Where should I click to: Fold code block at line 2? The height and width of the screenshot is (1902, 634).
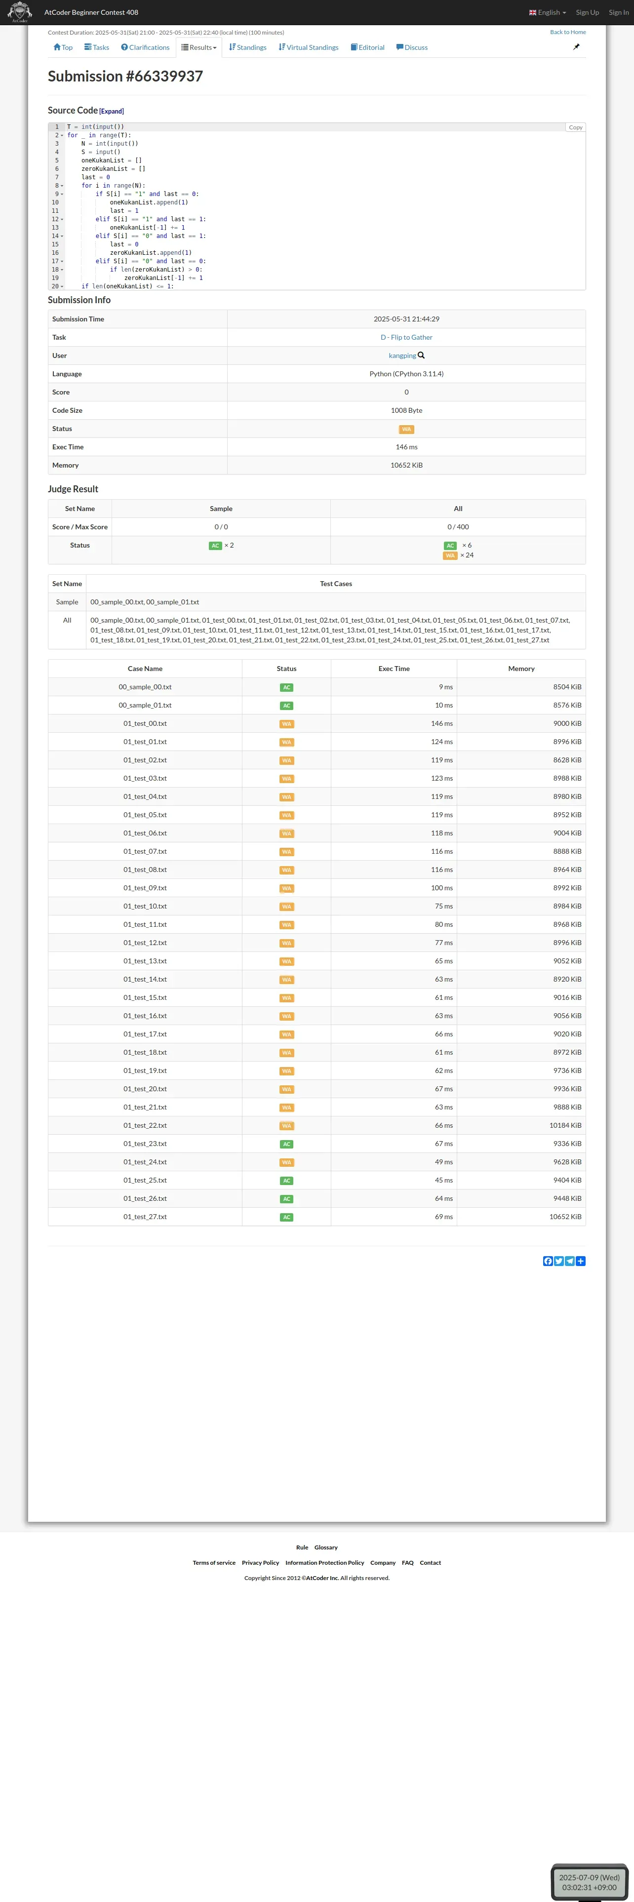(x=62, y=136)
